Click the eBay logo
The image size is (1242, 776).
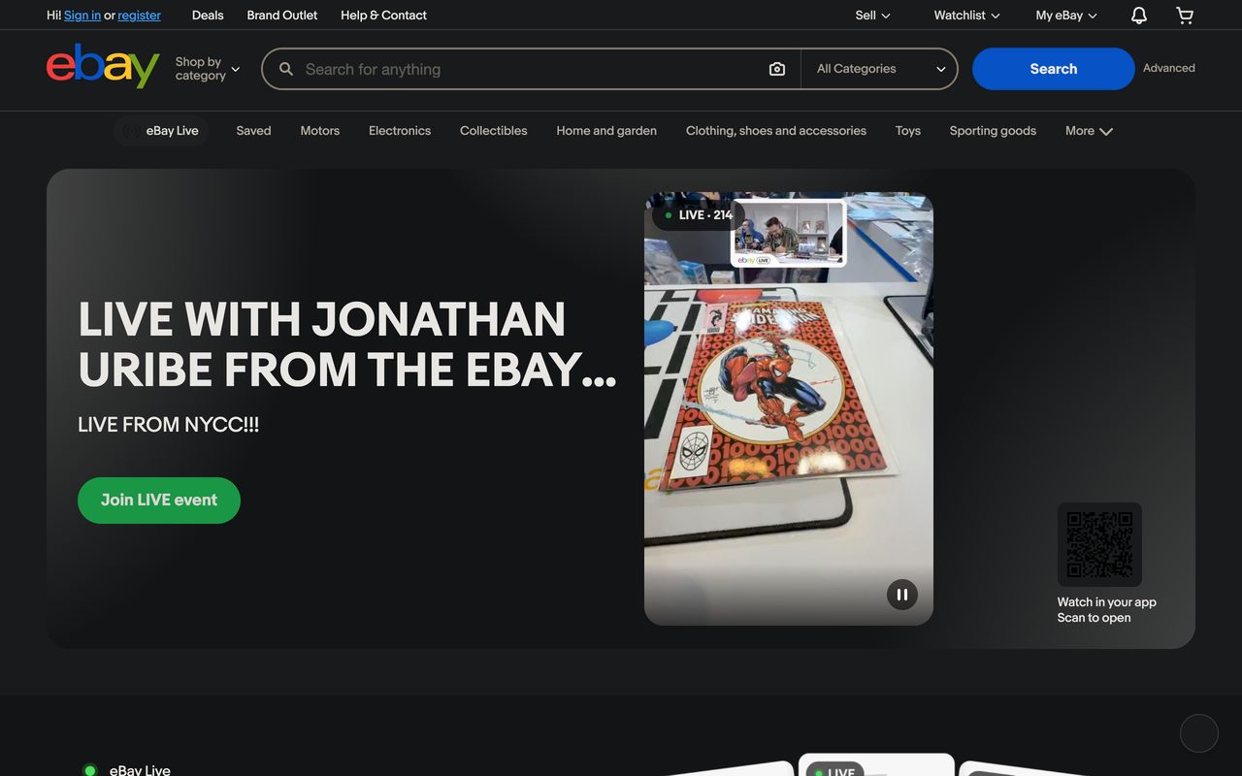coord(103,66)
